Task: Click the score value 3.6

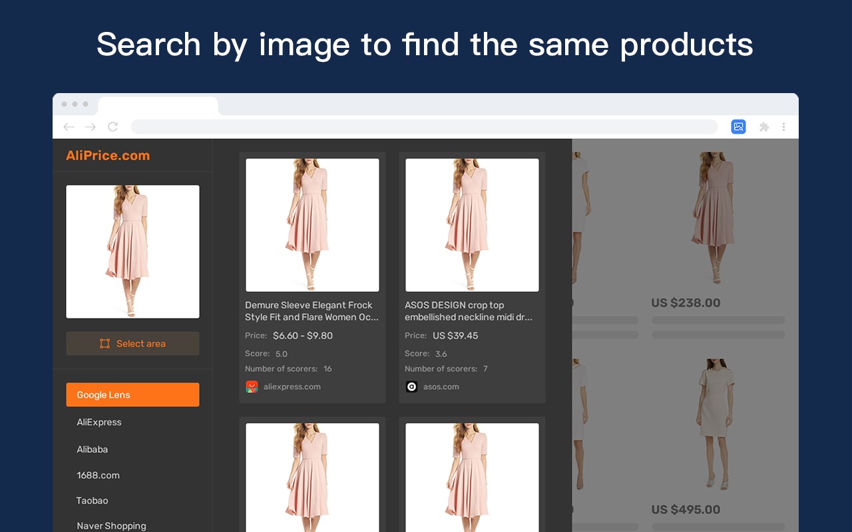Action: (441, 354)
